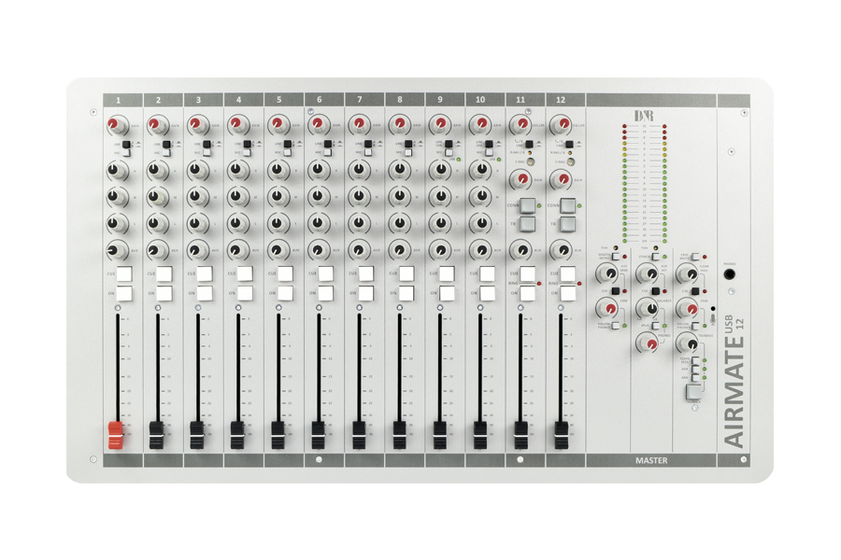Toggle FOLLOW PHONES under ANN knob
Screen dimensions: 841x560
[x=695, y=326]
